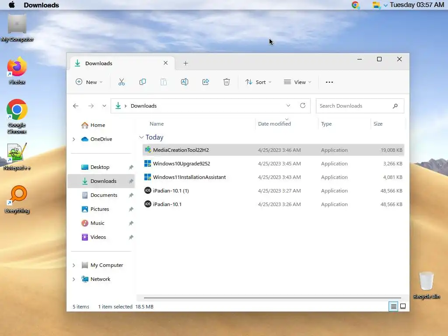Refresh the Downloads folder
Viewport: 448px width, 336px height.
303,106
